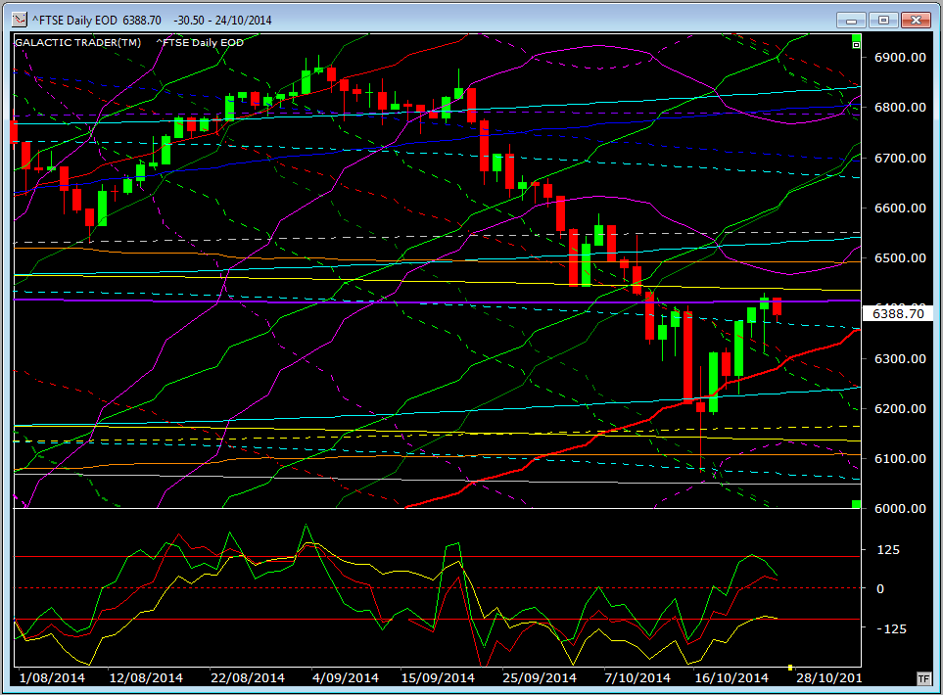Click the 6000.00 price axis label
The width and height of the screenshot is (943, 695).
(x=900, y=509)
